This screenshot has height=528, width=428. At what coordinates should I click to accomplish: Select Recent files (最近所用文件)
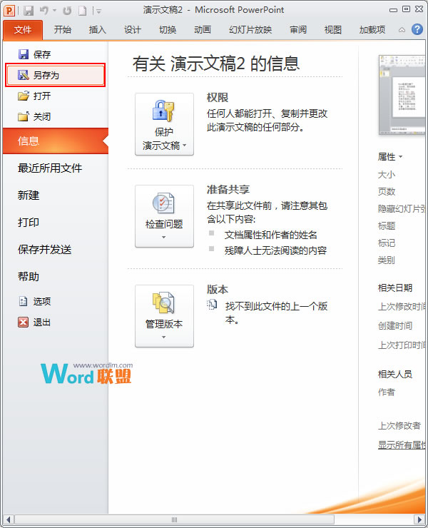pos(50,168)
